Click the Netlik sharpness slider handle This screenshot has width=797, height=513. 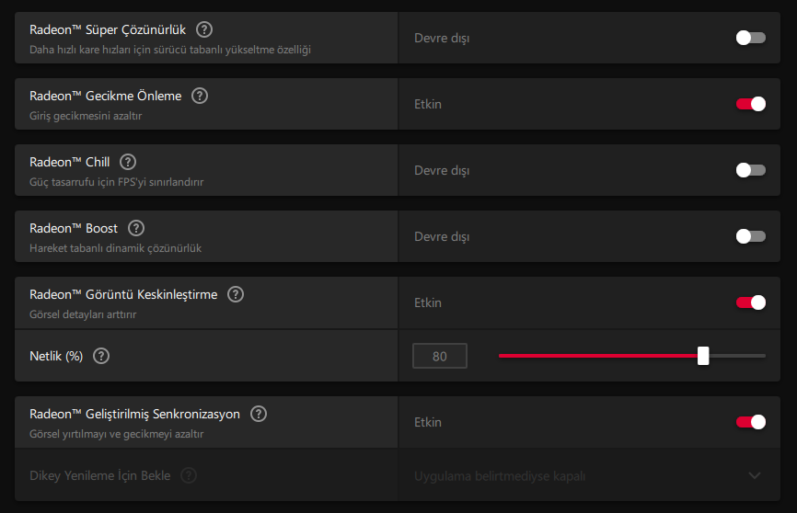tap(703, 356)
